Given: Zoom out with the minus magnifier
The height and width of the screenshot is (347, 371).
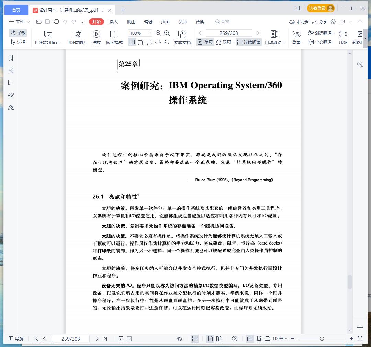Looking at the screenshot, I should pos(158,33).
